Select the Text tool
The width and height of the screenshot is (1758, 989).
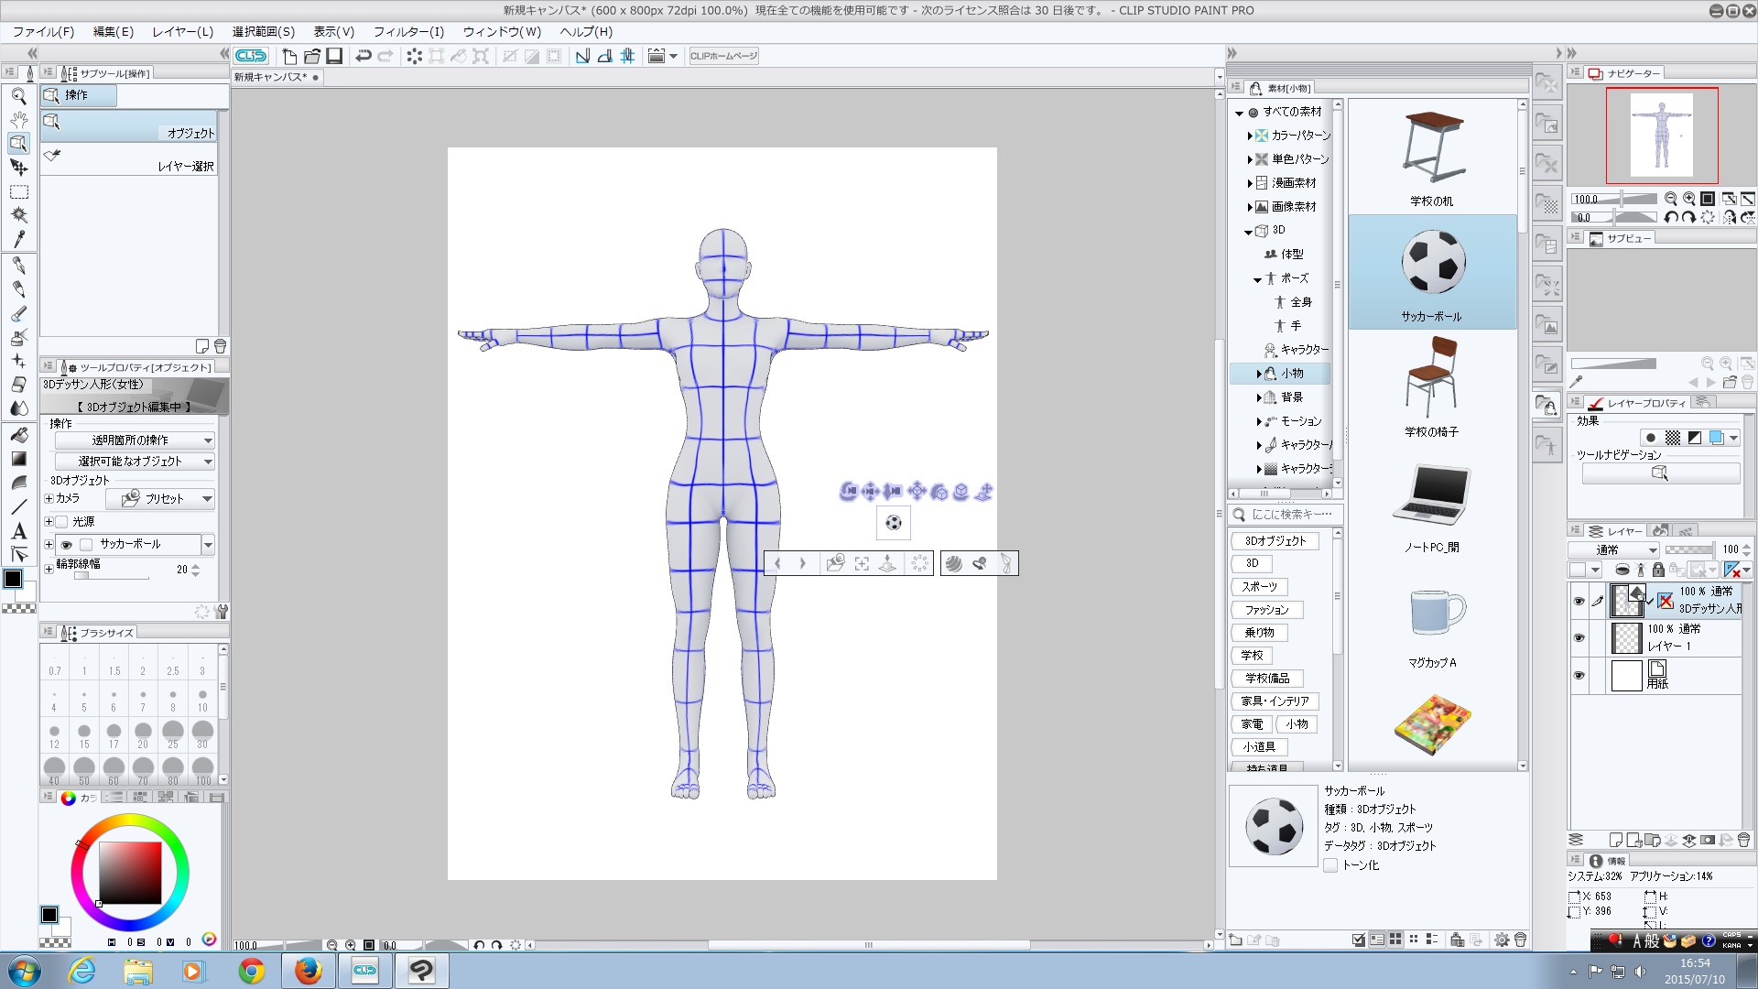pos(18,531)
